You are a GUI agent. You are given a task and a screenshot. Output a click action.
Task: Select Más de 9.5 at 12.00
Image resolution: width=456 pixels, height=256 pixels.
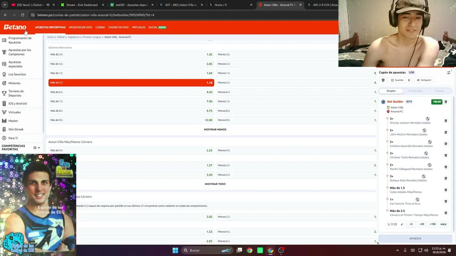click(131, 120)
